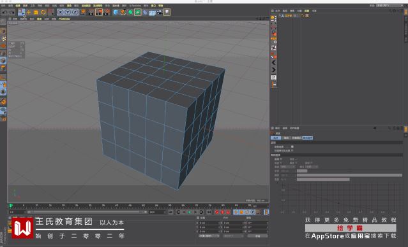Open the size mode dropdown in Coordinates Manager
This screenshot has height=247, width=408.
(x=233, y=236)
